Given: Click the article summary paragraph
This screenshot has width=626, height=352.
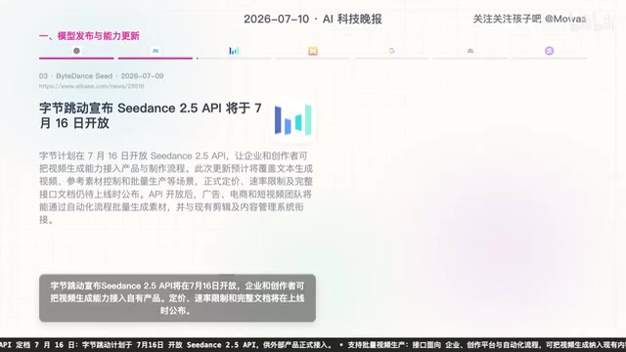Looking at the screenshot, I should point(176,188).
